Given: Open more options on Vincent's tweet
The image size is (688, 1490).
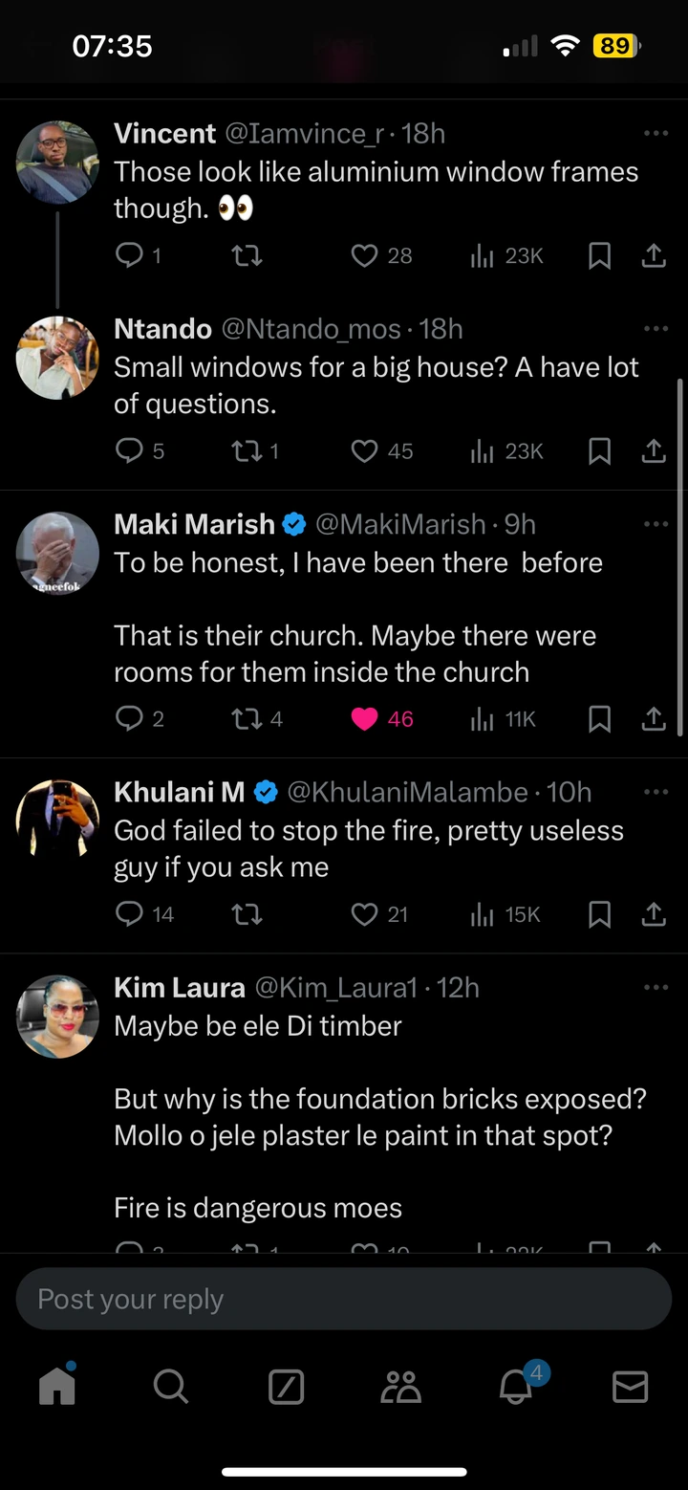Looking at the screenshot, I should [656, 134].
